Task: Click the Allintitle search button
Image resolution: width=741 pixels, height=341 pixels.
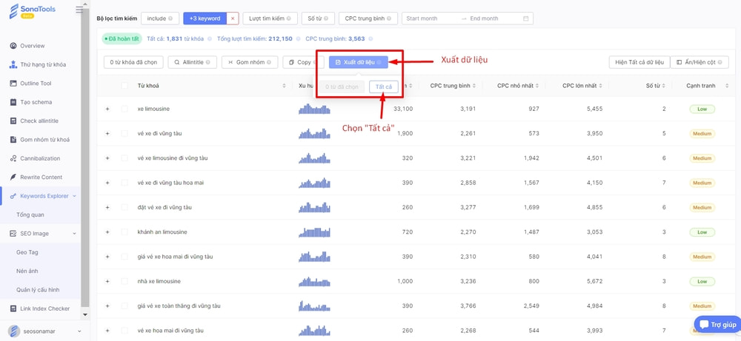Action: 193,62
